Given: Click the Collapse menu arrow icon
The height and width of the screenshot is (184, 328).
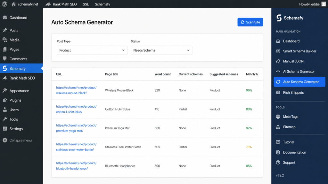Looking at the screenshot, I should pyautogui.click(x=5, y=140).
